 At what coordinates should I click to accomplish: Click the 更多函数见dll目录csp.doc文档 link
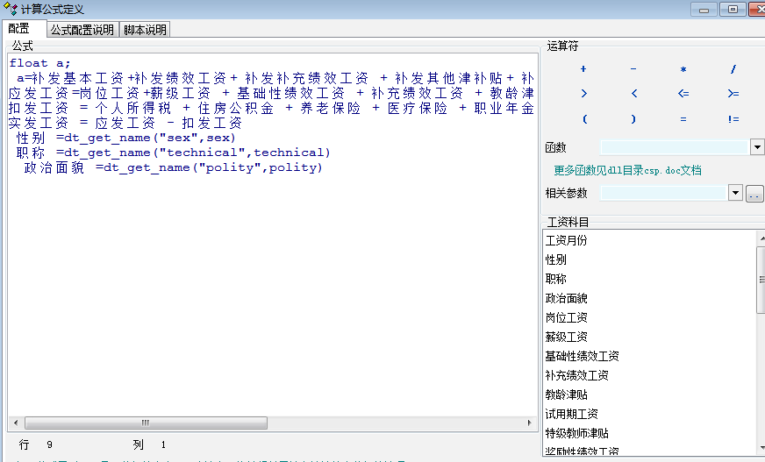click(627, 170)
